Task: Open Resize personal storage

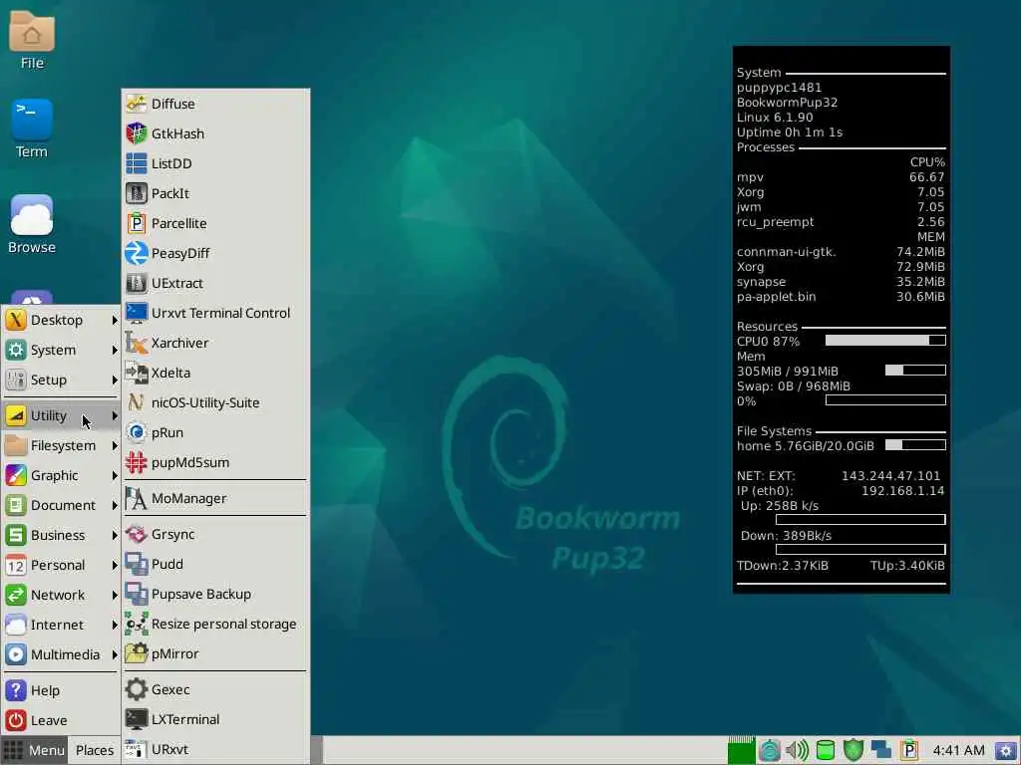Action: tap(215, 624)
